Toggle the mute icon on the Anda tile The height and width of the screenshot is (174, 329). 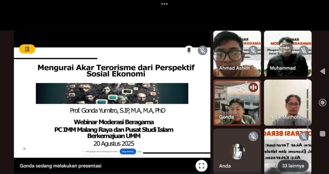click(x=253, y=136)
